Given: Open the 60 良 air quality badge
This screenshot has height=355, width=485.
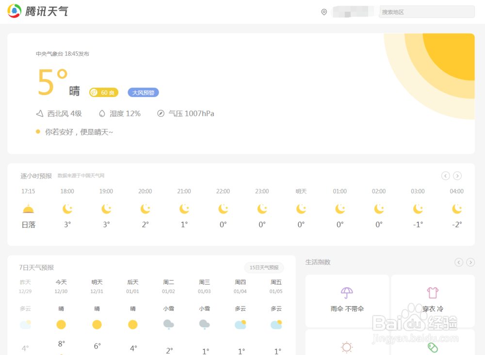Looking at the screenshot, I should pos(104,93).
